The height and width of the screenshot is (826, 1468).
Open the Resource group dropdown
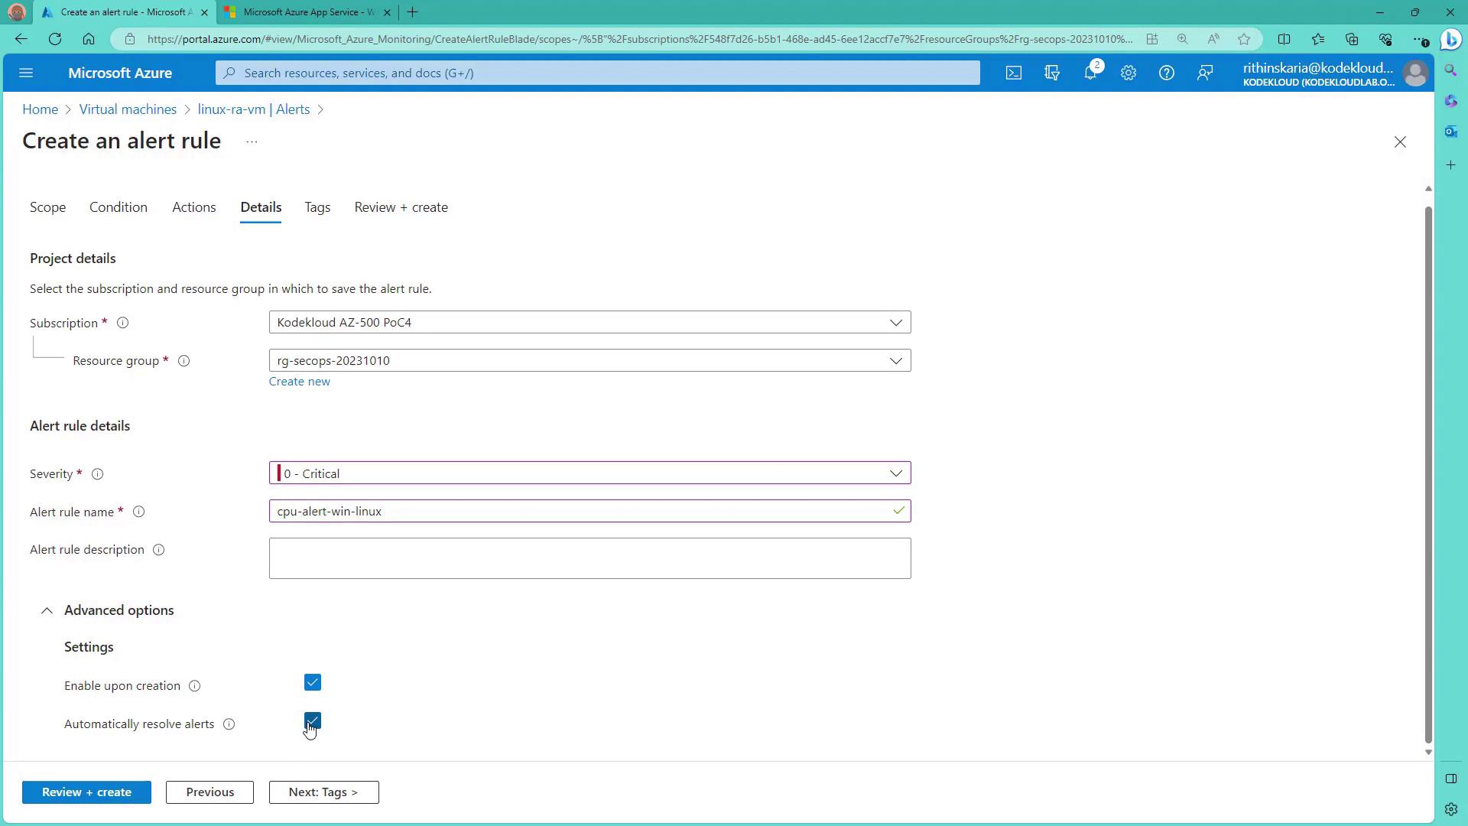(589, 361)
